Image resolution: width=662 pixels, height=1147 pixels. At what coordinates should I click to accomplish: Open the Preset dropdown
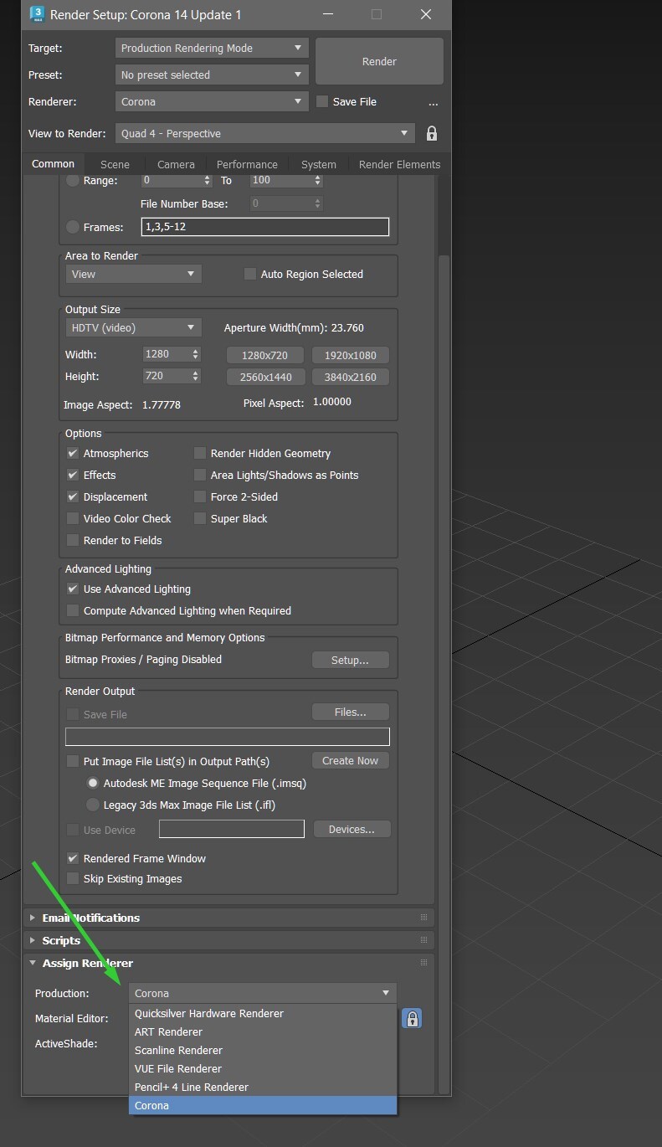point(212,75)
